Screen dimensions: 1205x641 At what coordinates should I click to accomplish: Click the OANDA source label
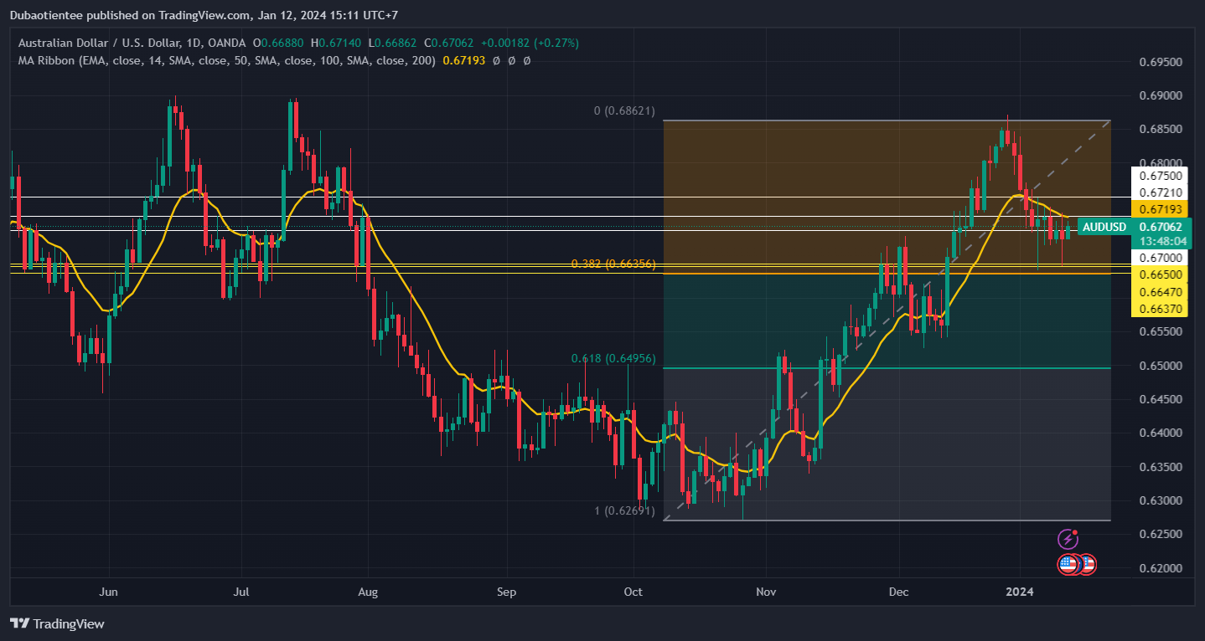tap(225, 43)
